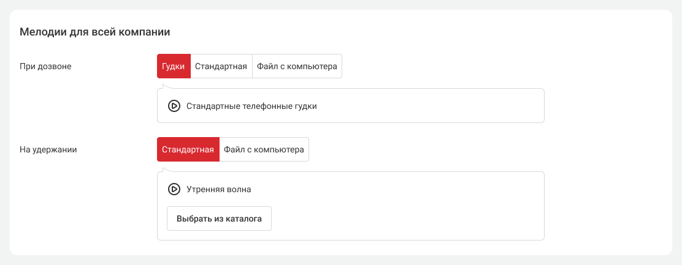This screenshot has width=682, height=265.
Task: Click the При дозвоне row label
Action: pyautogui.click(x=46, y=66)
